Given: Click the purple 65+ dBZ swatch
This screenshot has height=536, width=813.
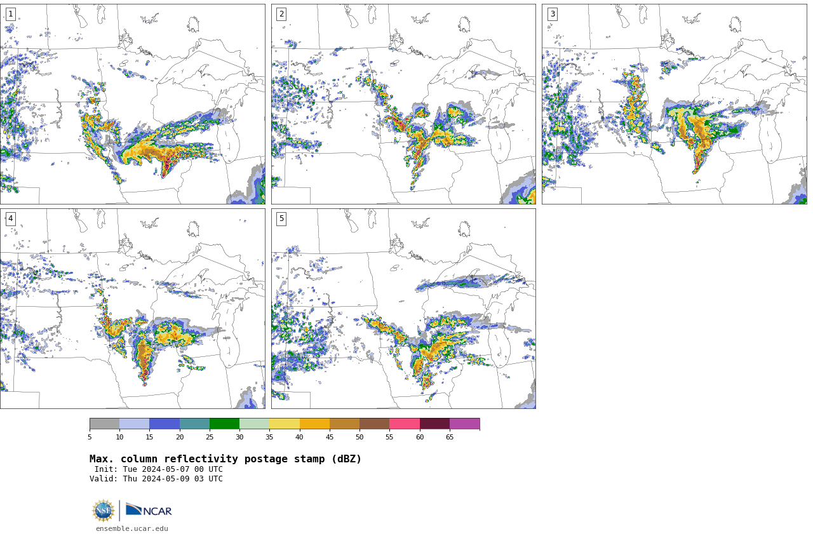Looking at the screenshot, I should 465,424.
